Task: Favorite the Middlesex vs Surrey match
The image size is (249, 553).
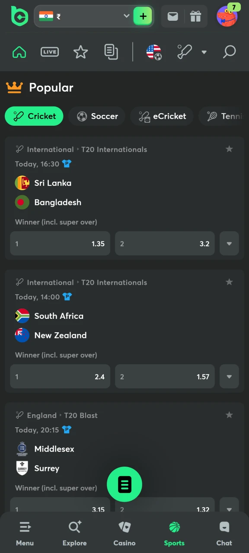Action: (x=229, y=415)
